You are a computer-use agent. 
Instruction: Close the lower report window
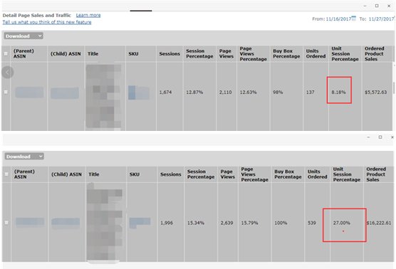pos(392,137)
